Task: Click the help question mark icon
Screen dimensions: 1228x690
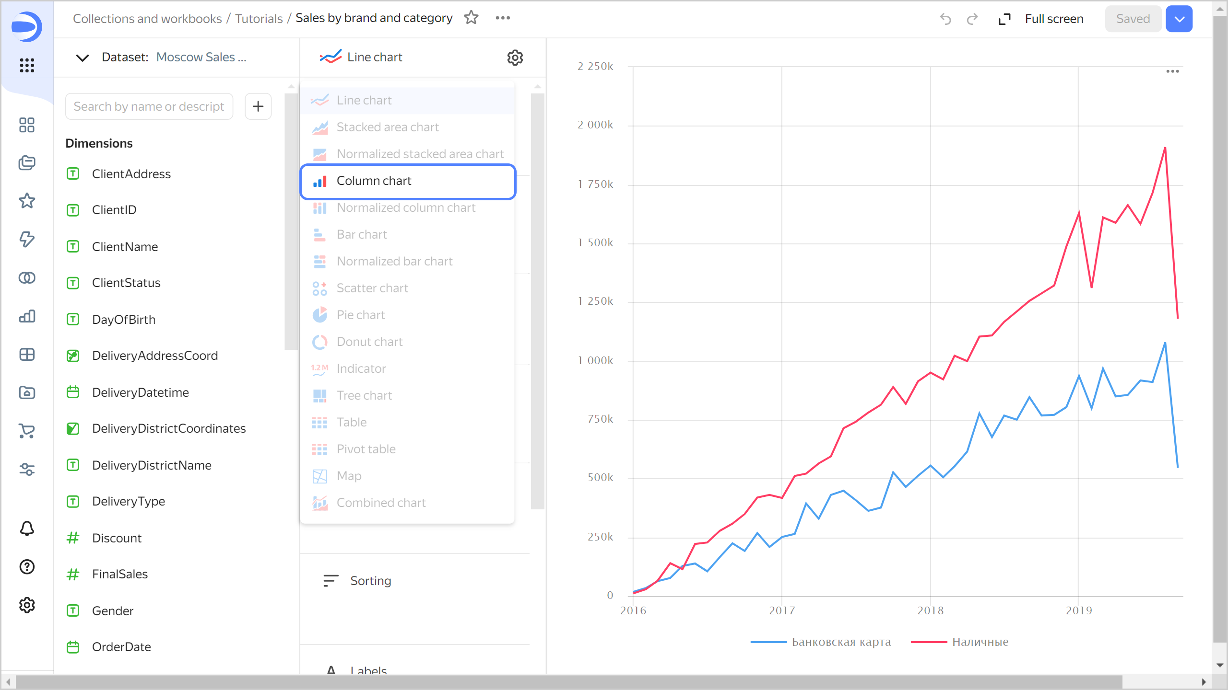Action: [27, 566]
